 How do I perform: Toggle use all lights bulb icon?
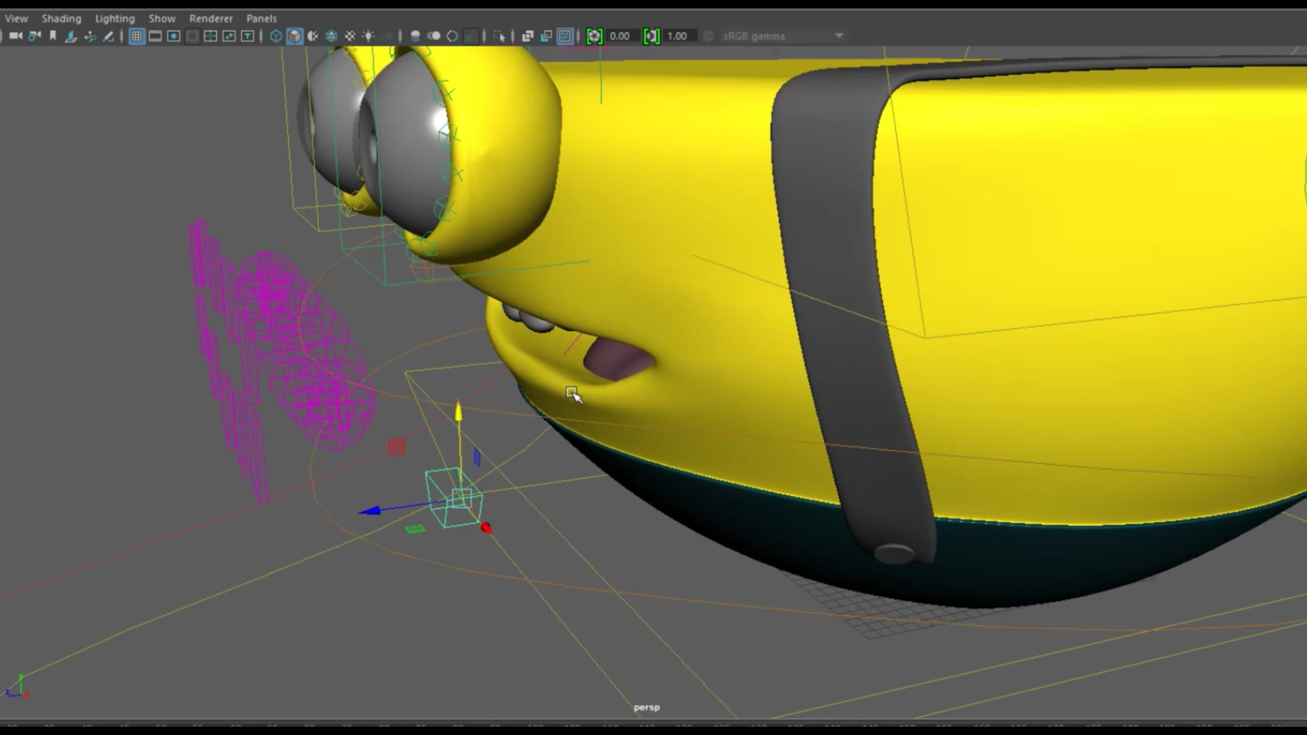(x=369, y=36)
